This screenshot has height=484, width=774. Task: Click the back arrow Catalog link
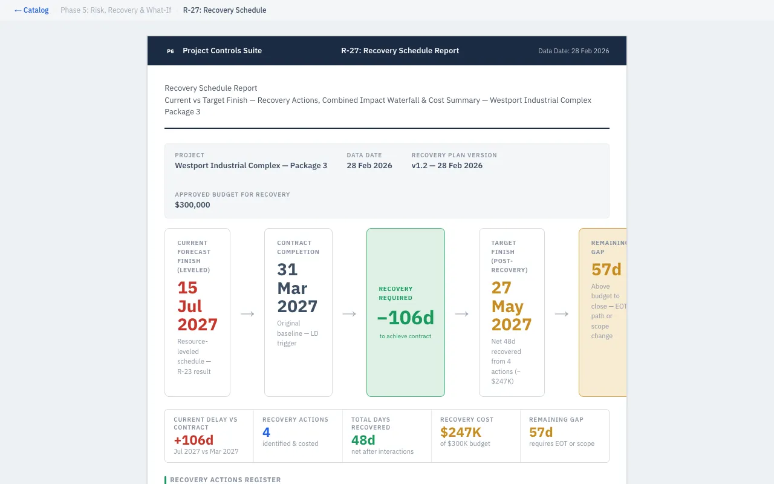point(31,10)
